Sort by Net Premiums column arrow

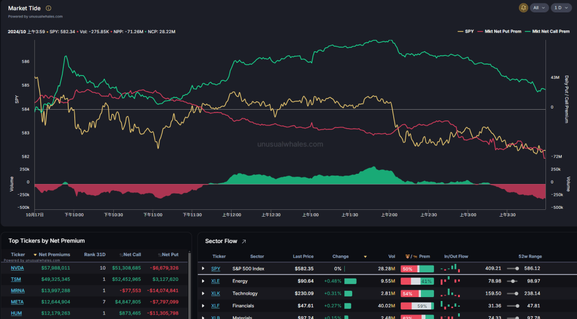pos(35,255)
